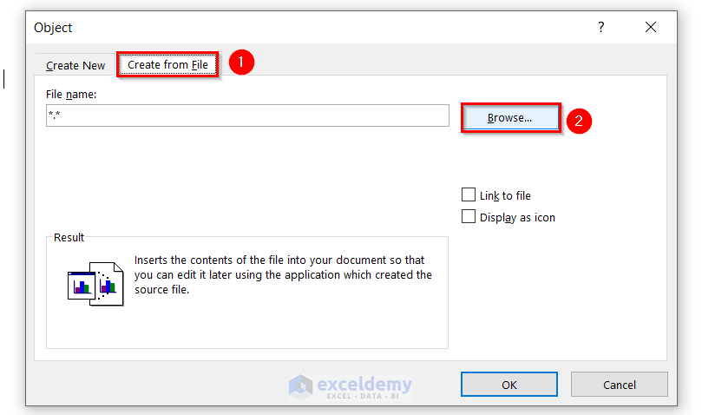Enable the Link to file checkbox
This screenshot has height=415, width=702.
pyautogui.click(x=469, y=195)
